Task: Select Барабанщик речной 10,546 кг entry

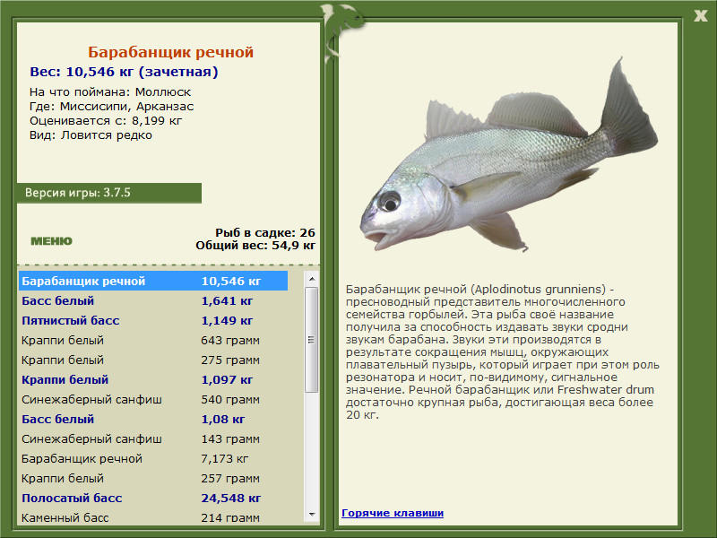Action: pyautogui.click(x=152, y=282)
